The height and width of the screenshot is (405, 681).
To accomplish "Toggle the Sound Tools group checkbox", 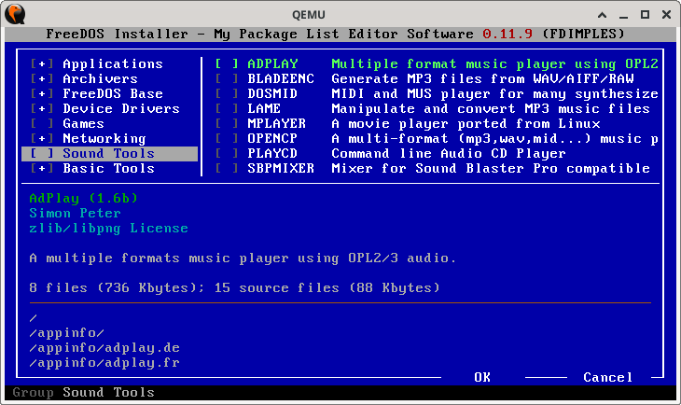I will (42, 153).
